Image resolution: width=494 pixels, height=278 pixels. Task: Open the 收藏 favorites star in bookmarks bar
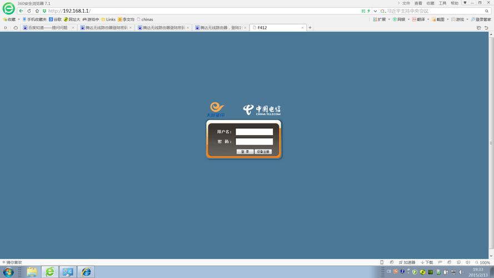[x=9, y=19]
